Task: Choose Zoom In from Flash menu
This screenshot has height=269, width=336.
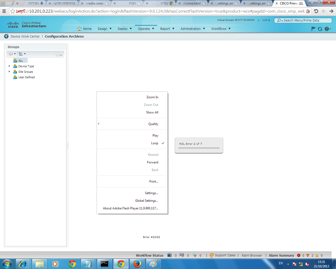Action: point(132,97)
